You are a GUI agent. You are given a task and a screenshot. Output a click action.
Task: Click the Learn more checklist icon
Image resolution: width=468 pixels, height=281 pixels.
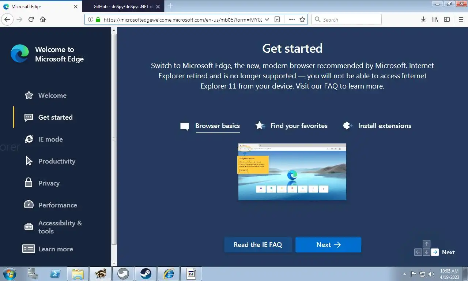[29, 249]
